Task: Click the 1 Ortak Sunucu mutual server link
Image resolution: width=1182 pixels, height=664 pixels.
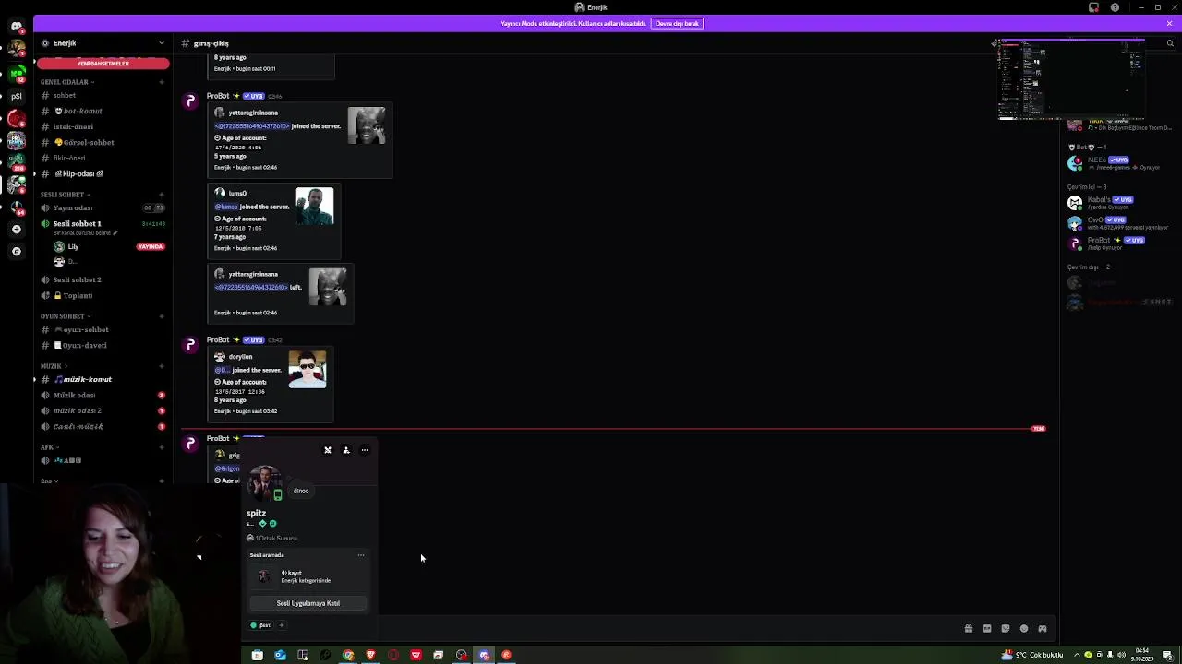Action: (272, 538)
